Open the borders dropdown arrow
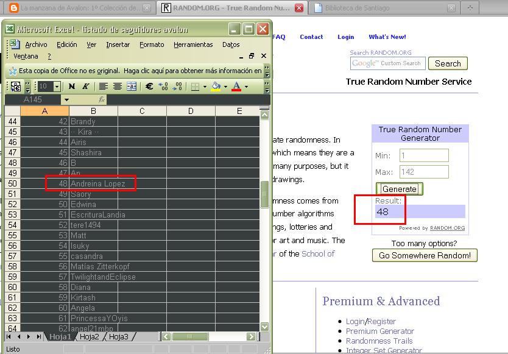Viewport: 508px width, 354px height. (205, 87)
